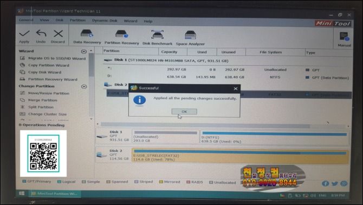Open the Partition menu
This screenshot has width=363, height=205.
pyautogui.click(x=77, y=21)
